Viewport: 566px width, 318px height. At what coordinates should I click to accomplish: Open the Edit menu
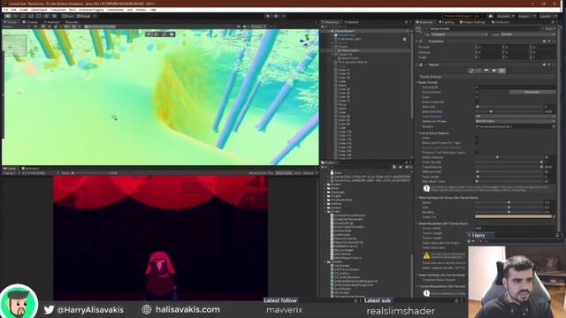pyautogui.click(x=13, y=10)
